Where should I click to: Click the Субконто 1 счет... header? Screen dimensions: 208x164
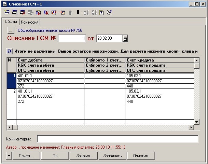coord(105,60)
